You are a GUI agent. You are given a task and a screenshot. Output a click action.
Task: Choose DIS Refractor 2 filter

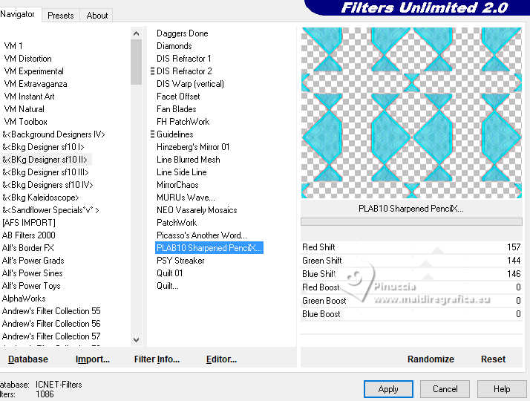pos(184,71)
